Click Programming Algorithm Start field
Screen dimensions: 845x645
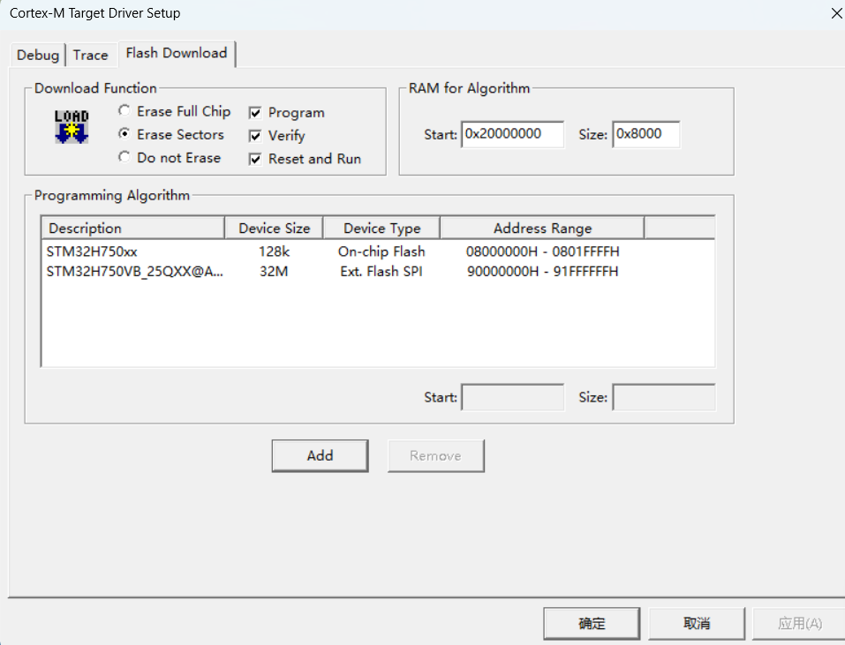(x=512, y=397)
